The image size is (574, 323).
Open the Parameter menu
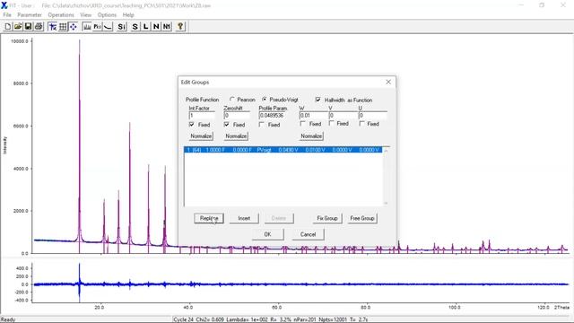30,15
